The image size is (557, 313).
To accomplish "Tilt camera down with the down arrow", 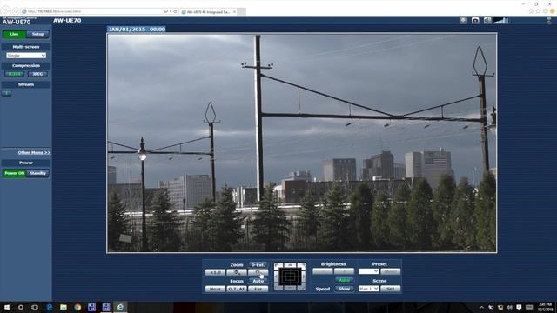I will pyautogui.click(x=290, y=288).
